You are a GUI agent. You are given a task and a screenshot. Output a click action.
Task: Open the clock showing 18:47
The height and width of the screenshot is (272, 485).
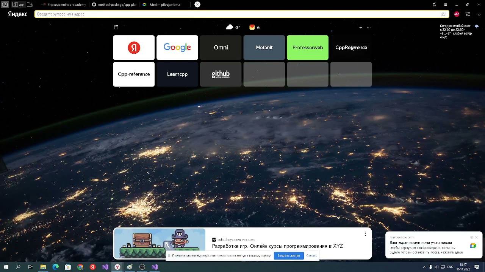pyautogui.click(x=463, y=267)
